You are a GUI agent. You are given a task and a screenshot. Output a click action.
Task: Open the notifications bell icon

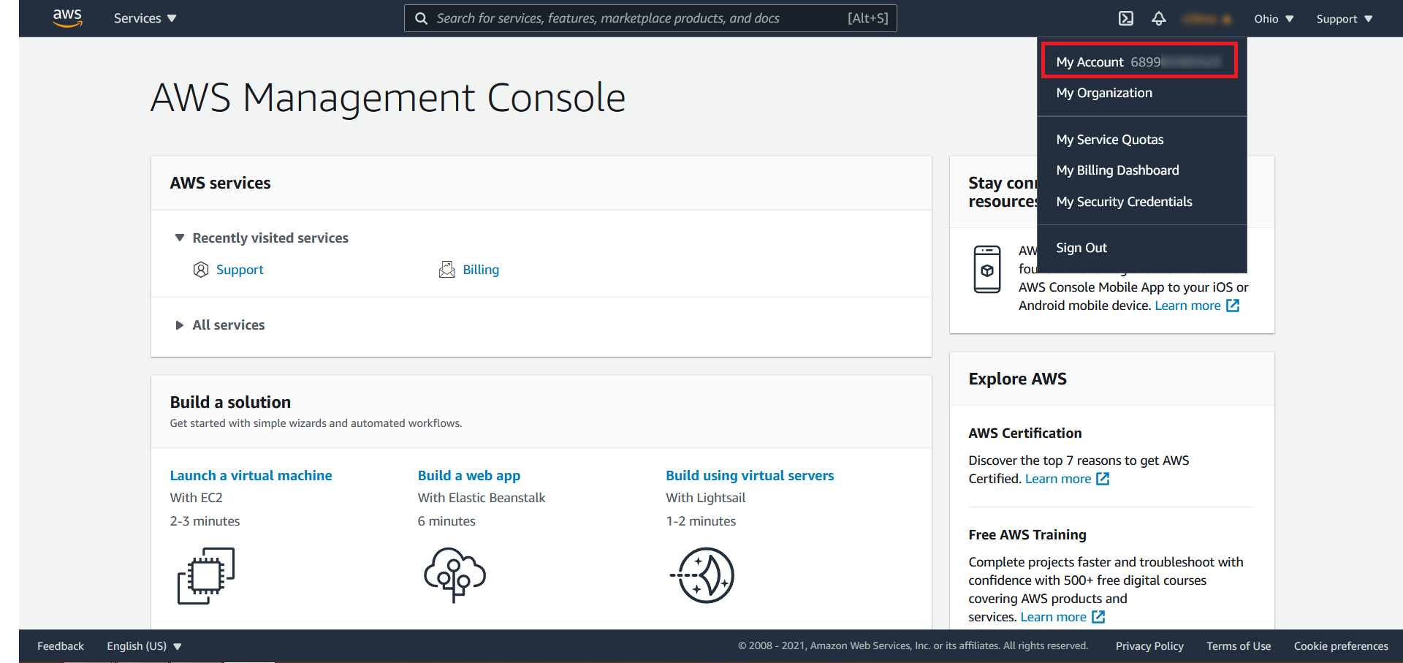click(x=1159, y=18)
